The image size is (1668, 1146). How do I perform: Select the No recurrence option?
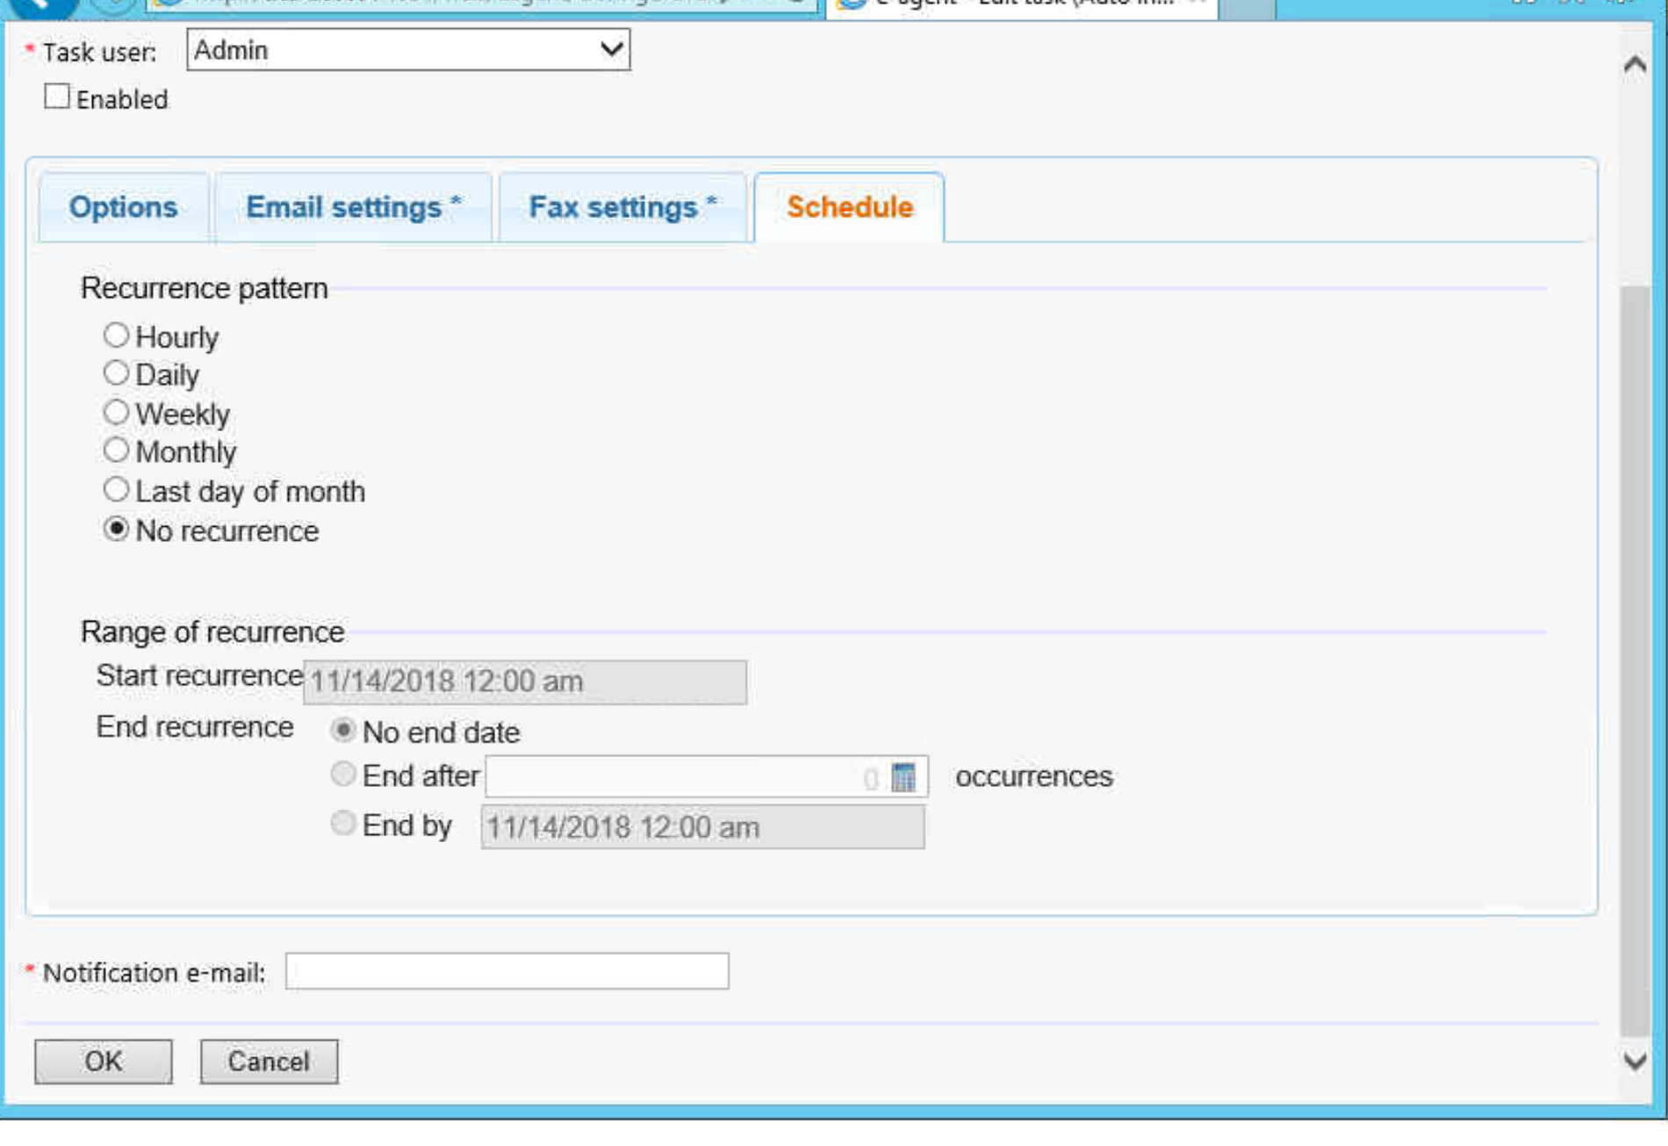[116, 530]
